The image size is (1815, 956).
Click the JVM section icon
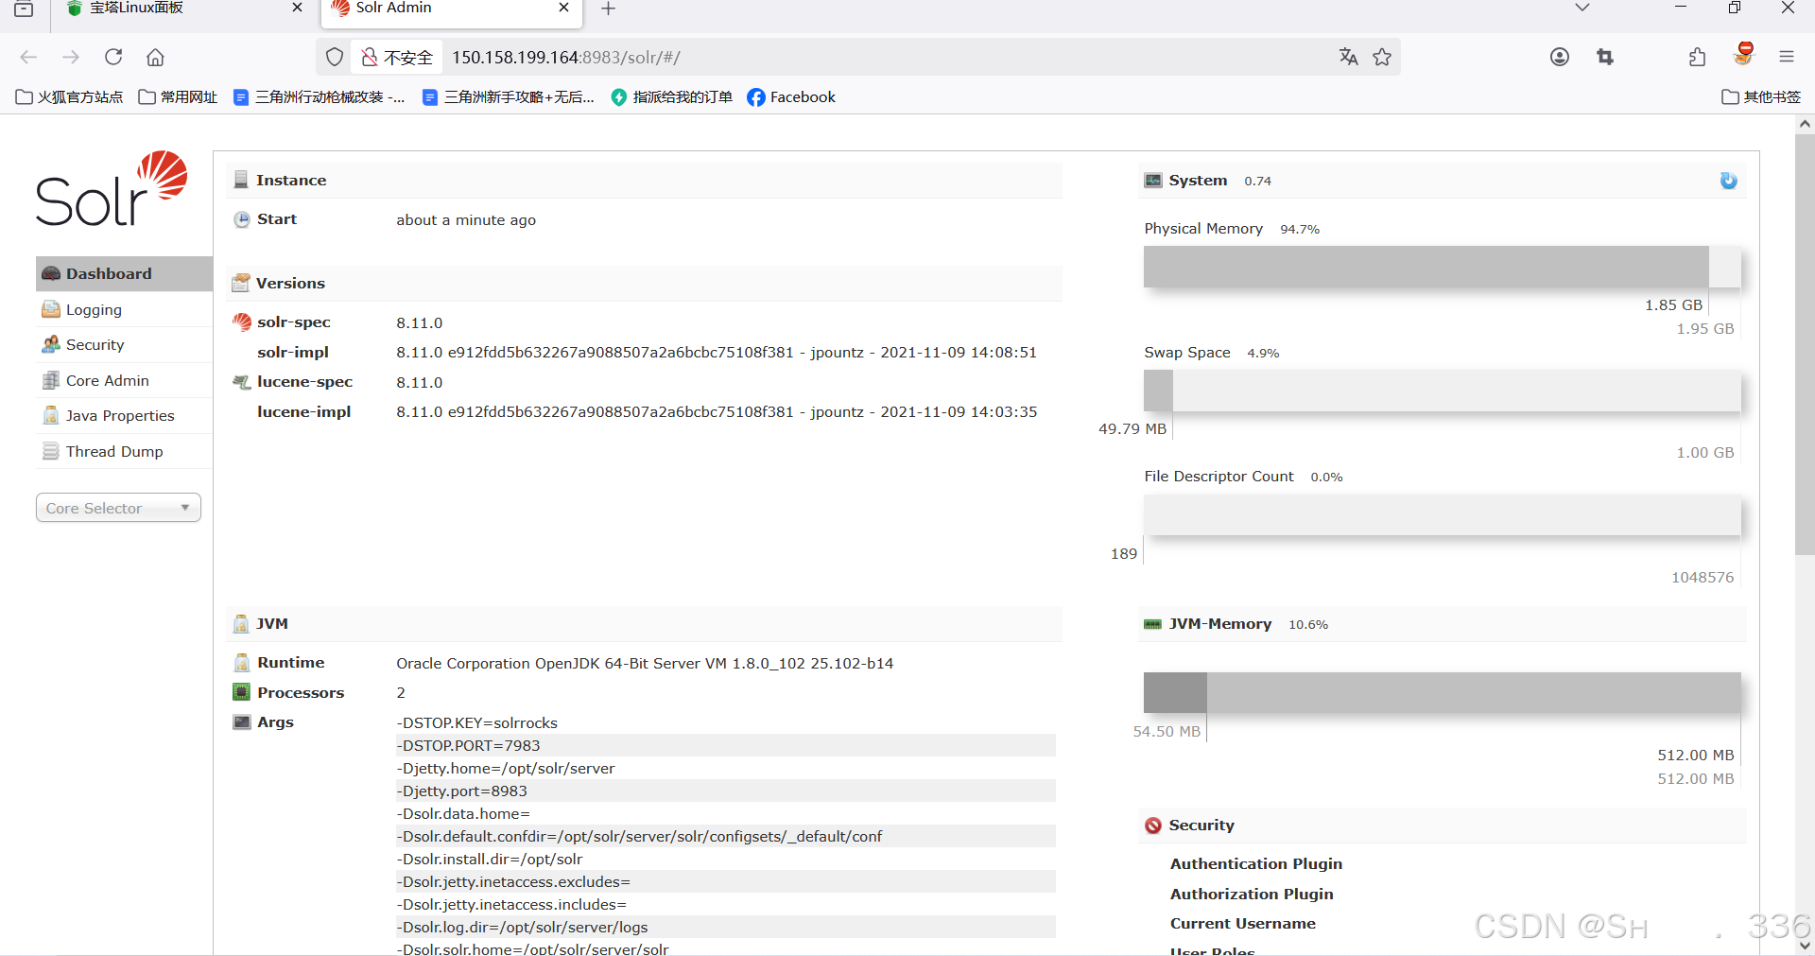[241, 624]
